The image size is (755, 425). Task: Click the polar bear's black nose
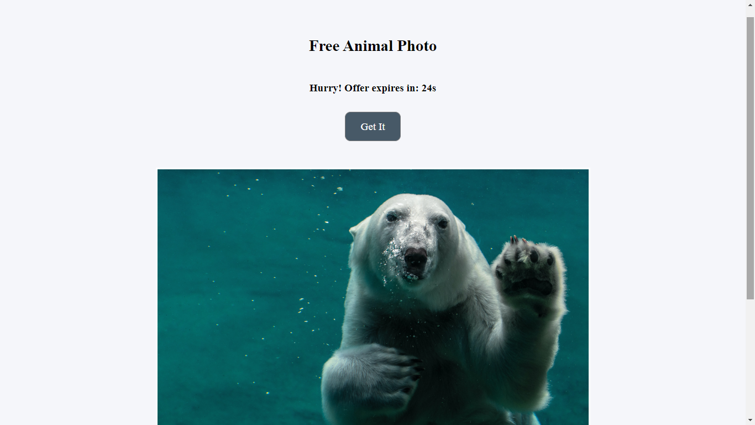[x=416, y=257]
